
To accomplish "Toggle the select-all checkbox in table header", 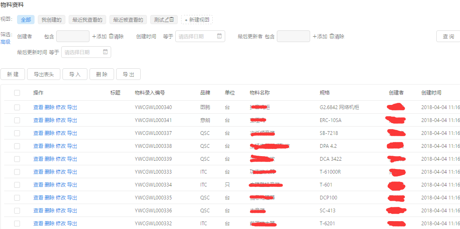I will point(17,93).
